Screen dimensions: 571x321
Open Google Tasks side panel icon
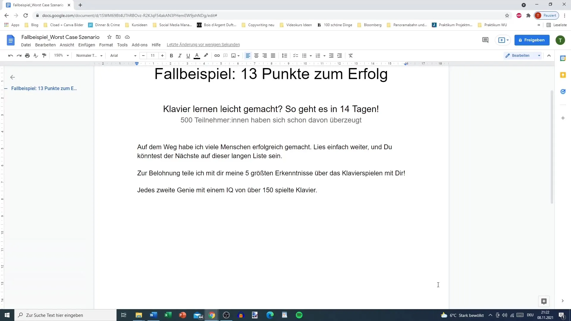(x=563, y=92)
